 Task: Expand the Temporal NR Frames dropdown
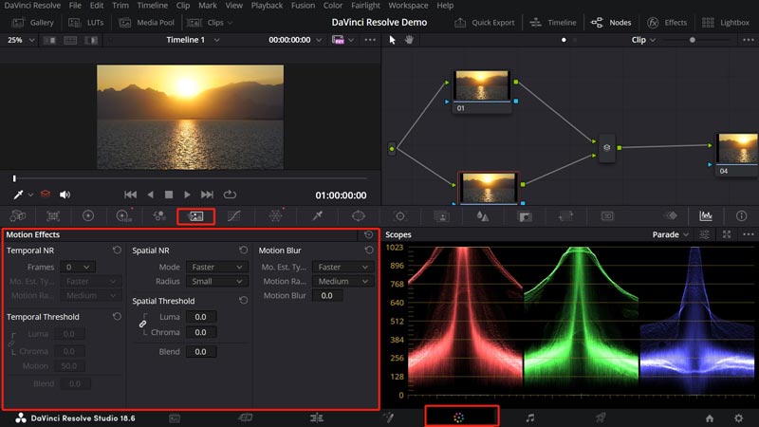[x=80, y=268]
